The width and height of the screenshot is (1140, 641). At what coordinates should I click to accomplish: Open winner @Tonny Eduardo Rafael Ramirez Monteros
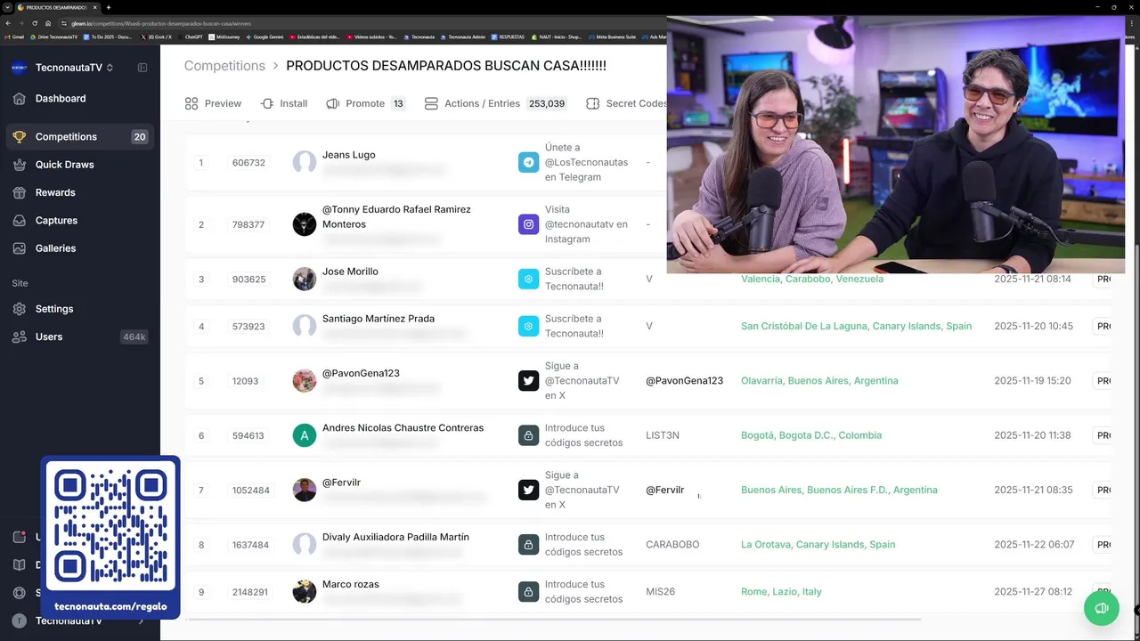[x=396, y=217]
